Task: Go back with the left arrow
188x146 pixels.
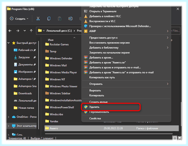Action: (10, 31)
